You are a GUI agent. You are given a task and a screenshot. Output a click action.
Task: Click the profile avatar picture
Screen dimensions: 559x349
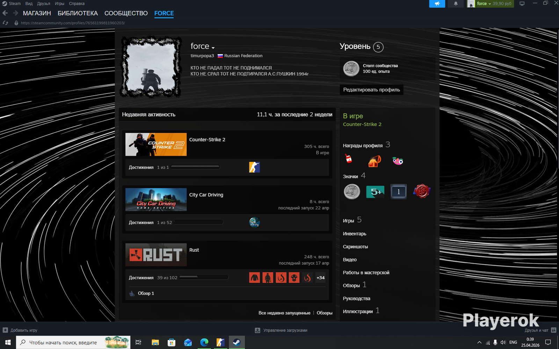tap(151, 67)
